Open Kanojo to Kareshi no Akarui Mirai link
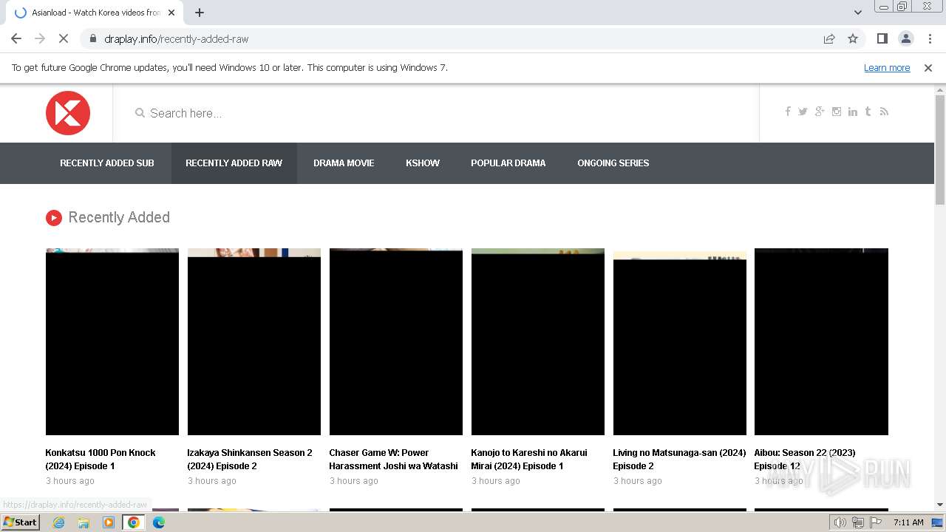 pyautogui.click(x=529, y=459)
